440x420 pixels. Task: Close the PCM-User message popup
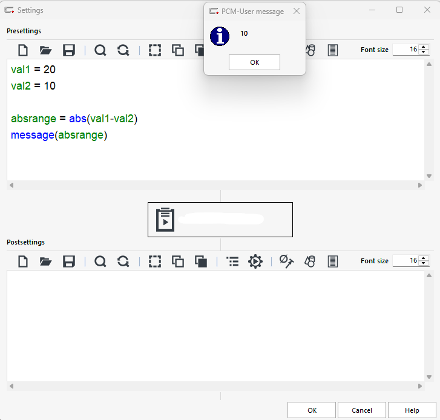296,11
